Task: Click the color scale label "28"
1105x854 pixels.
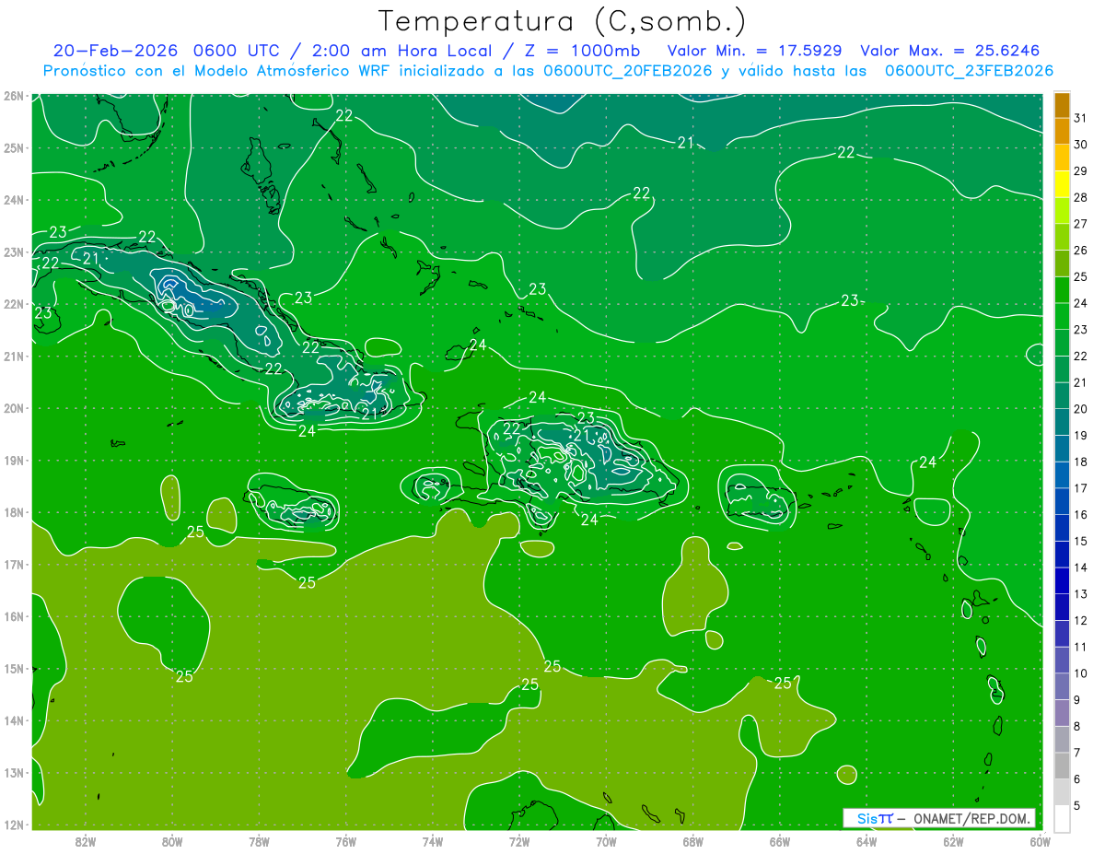Action: [x=1080, y=197]
